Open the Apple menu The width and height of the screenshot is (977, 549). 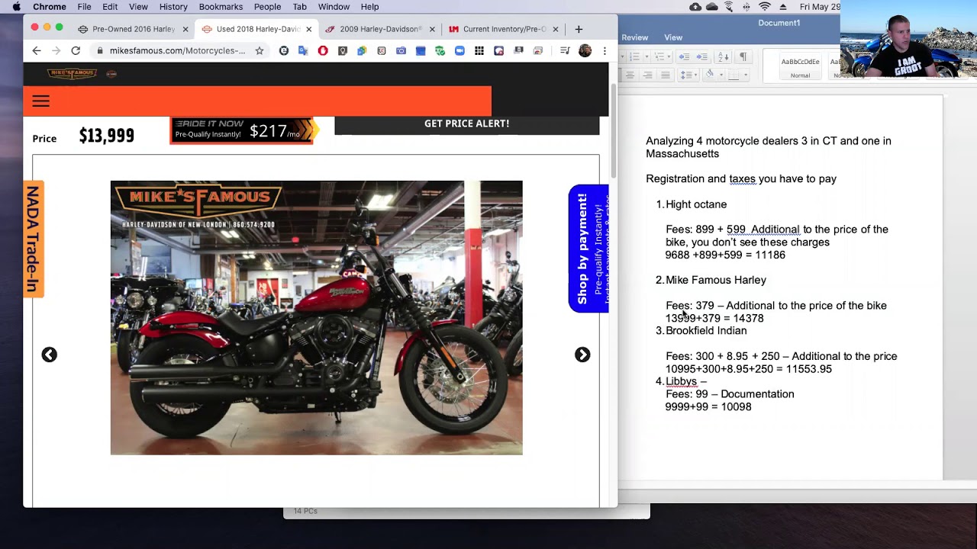(x=15, y=7)
